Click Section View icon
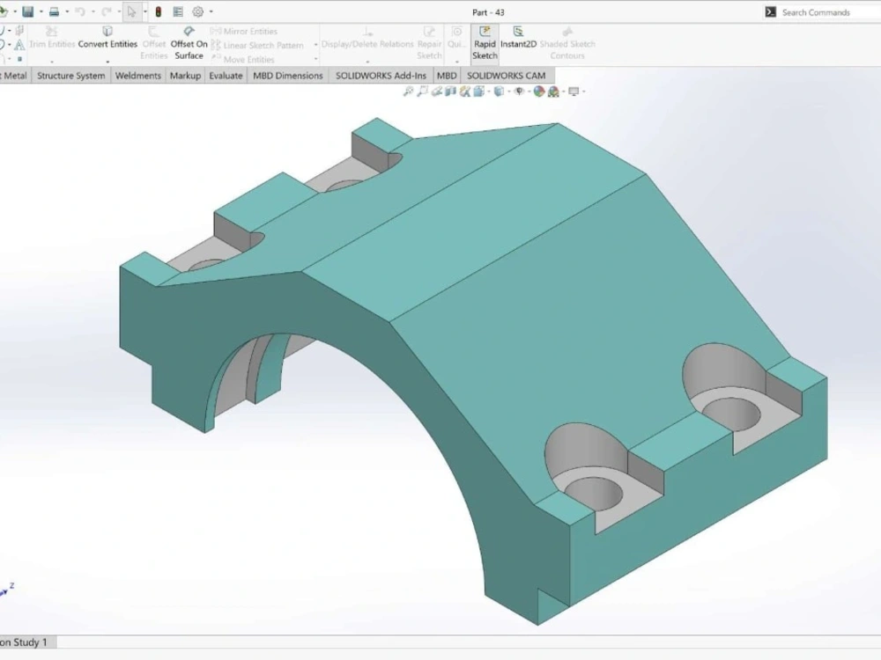This screenshot has height=660, width=881. click(450, 92)
